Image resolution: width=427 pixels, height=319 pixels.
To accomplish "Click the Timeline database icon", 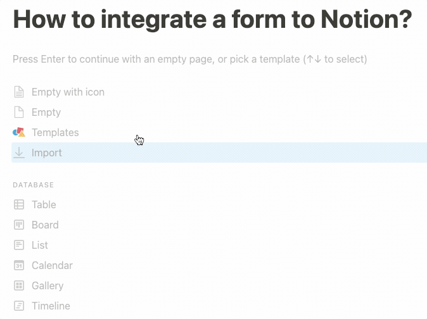I will click(x=19, y=306).
